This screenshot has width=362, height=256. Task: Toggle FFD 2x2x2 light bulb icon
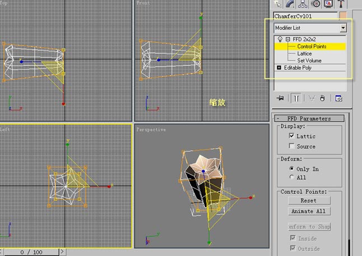tap(280, 39)
